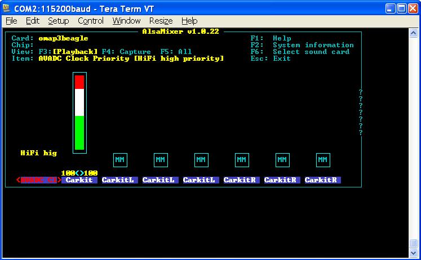The image size is (421, 260).
Task: Click the F2 System information text
Action: tap(302, 45)
